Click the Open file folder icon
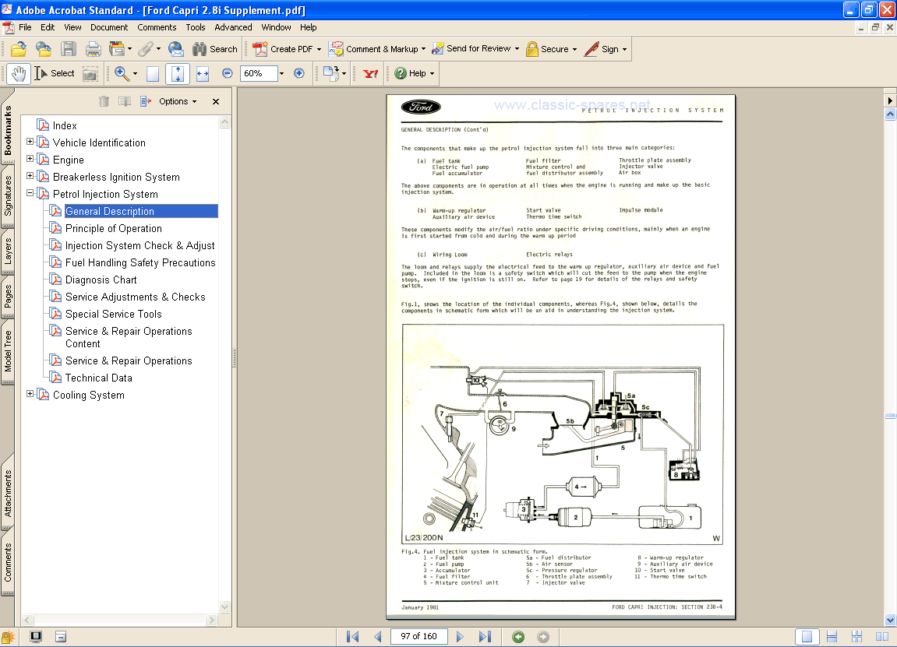The height and width of the screenshot is (647, 897). 18,49
